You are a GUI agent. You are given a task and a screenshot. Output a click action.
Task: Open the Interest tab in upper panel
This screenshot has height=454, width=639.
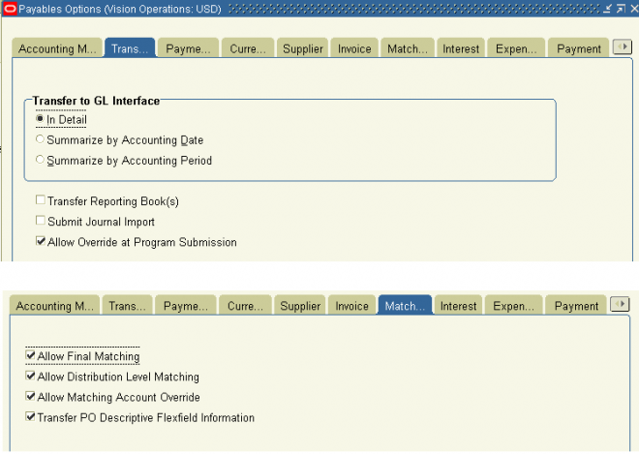click(461, 48)
